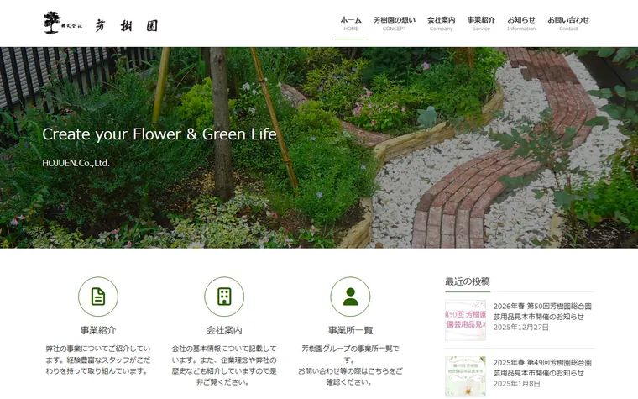Image resolution: width=638 pixels, height=399 pixels.
Task: Click the person icon above 事業所一覧
Action: [x=350, y=297]
